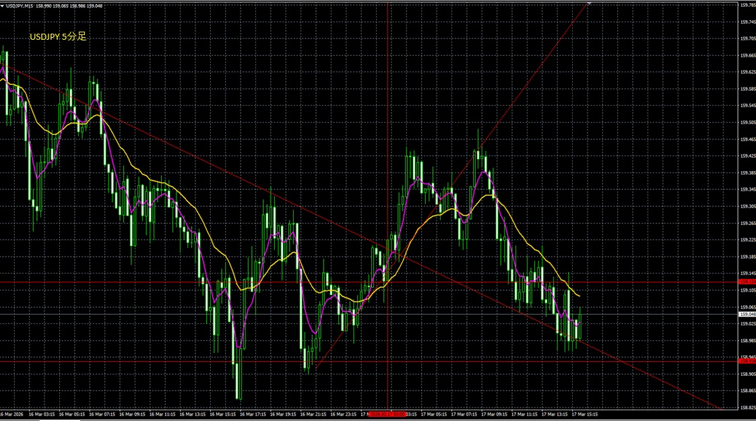The image size is (756, 421).
Task: Click the chart shift marker at top edge
Action: coord(589,3)
